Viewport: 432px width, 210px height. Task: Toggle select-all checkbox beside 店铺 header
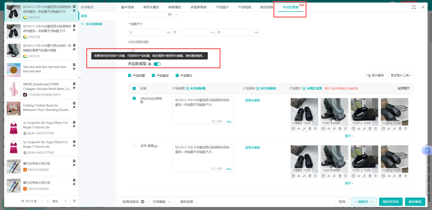point(134,88)
